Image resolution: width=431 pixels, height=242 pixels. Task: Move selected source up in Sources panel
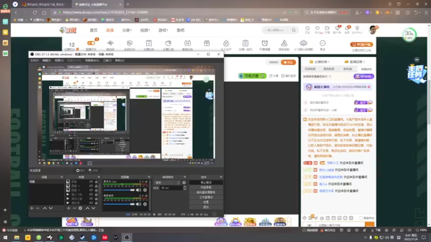pos(87,208)
